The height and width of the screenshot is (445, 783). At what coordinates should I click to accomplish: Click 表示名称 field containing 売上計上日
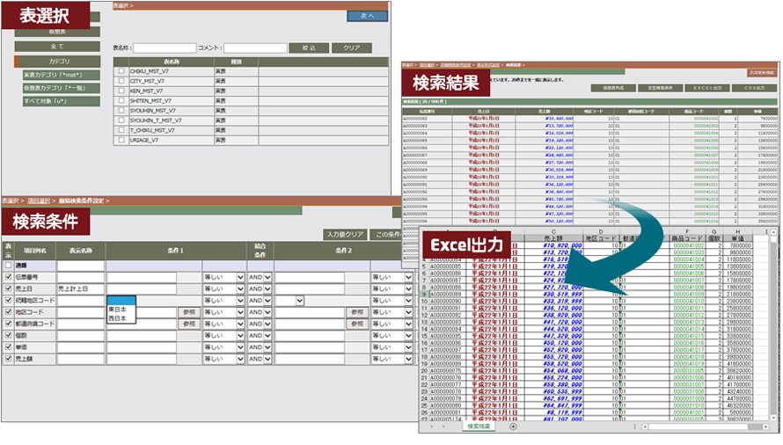pos(80,288)
